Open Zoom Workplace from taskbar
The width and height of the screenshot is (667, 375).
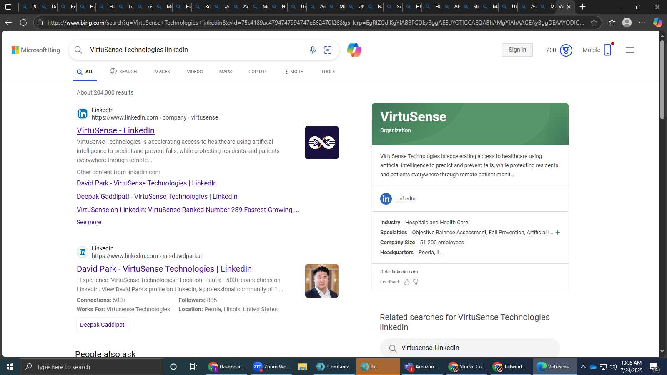click(x=272, y=367)
